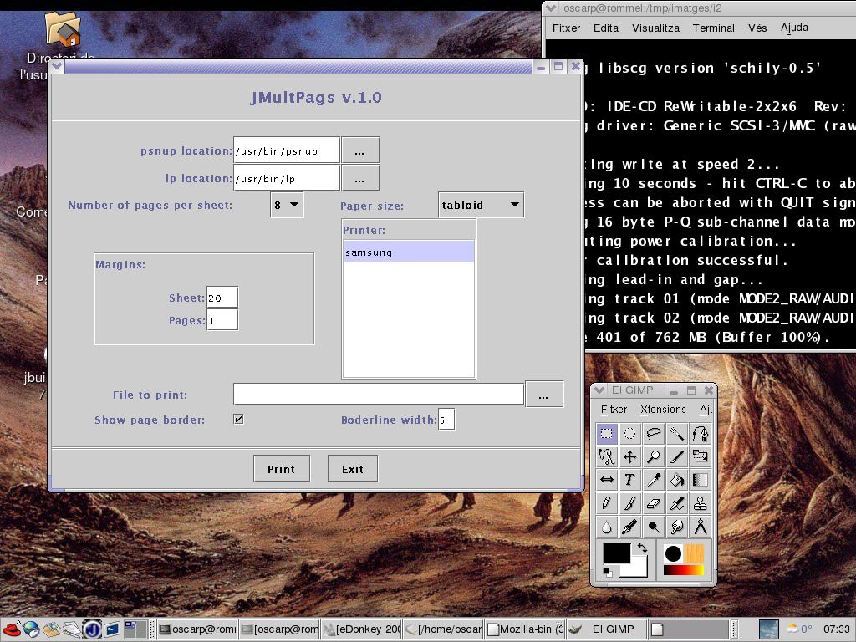Click the Exit button
The width and height of the screenshot is (856, 642).
tap(353, 469)
